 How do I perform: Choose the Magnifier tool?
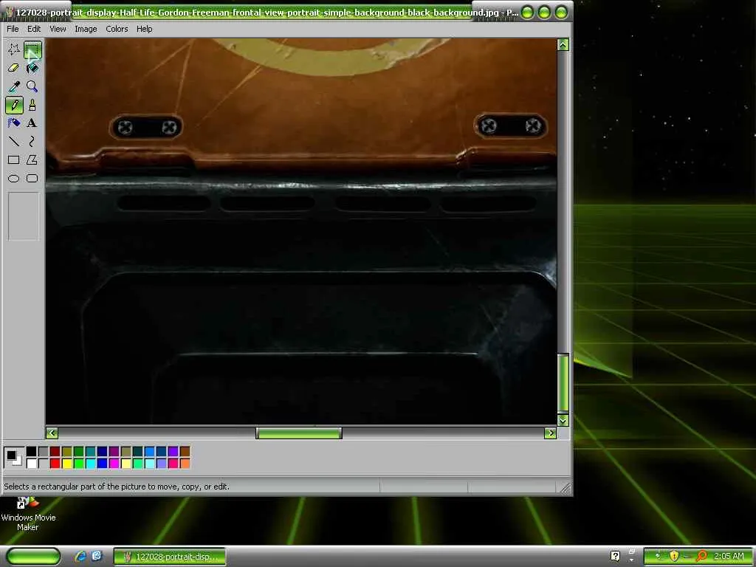point(32,86)
